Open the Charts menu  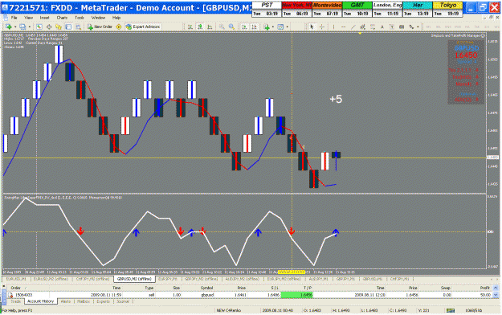click(x=62, y=18)
